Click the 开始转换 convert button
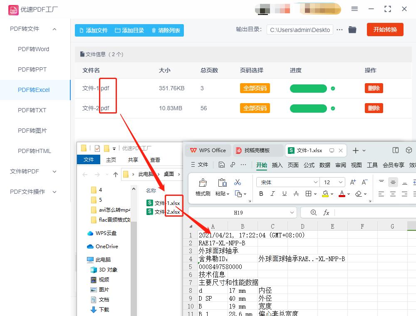This screenshot has width=416, height=316. click(385, 30)
